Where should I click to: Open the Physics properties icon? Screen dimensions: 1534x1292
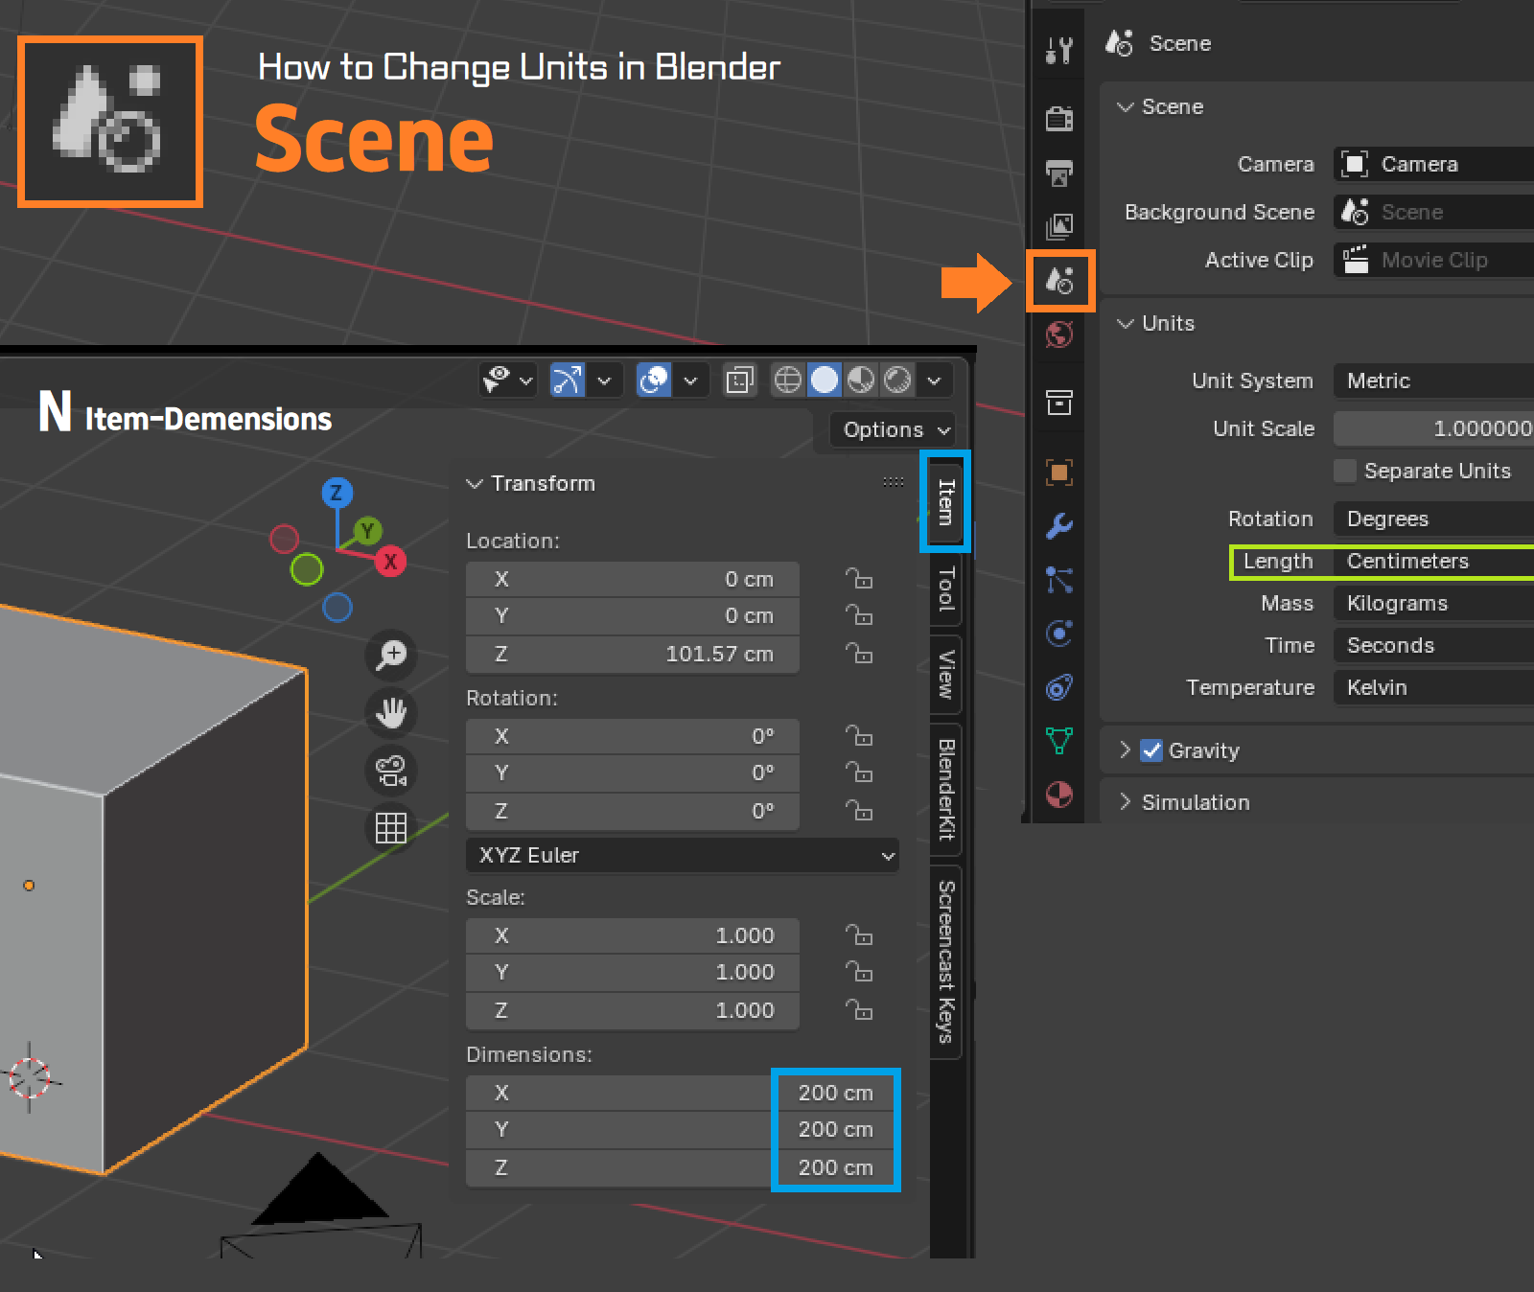tap(1058, 633)
